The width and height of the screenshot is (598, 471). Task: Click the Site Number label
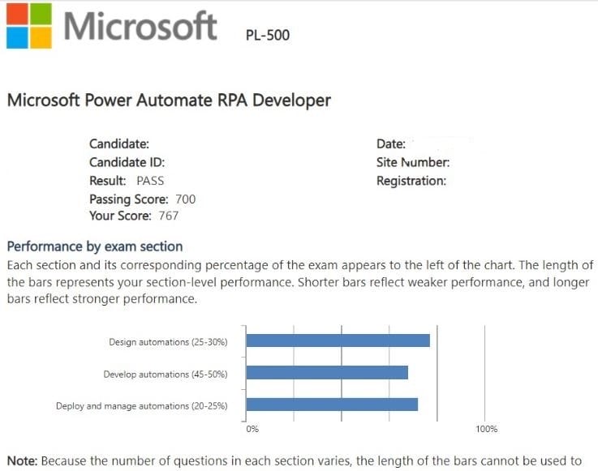click(x=413, y=162)
